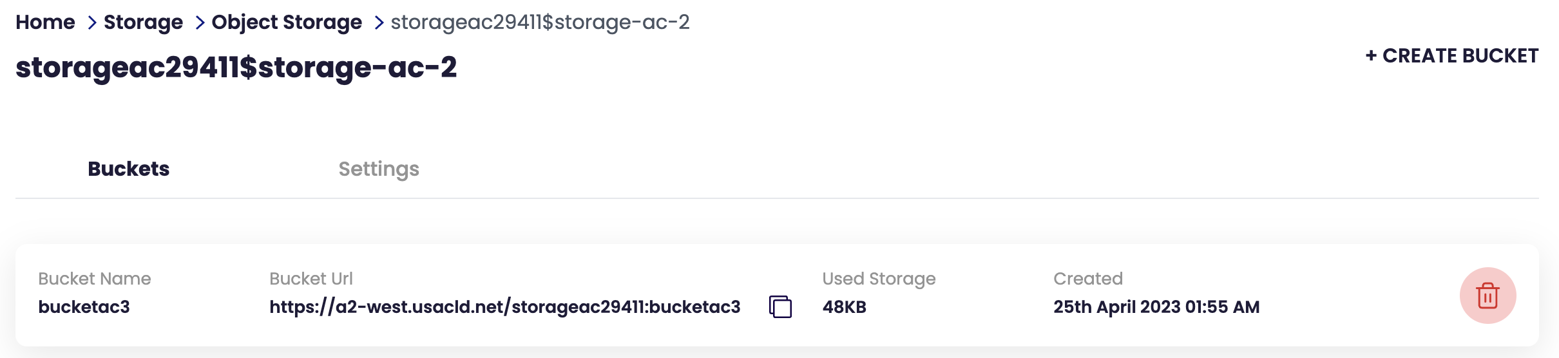Navigate to the Storage breadcrumb
The height and width of the screenshot is (358, 1559).
[x=143, y=23]
